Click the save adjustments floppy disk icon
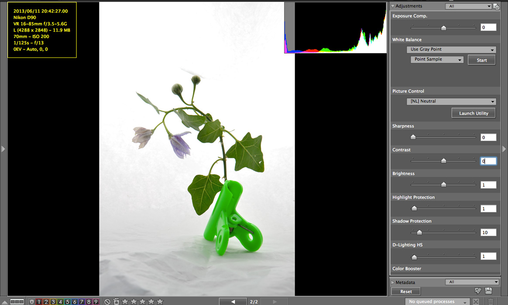 tap(488, 291)
